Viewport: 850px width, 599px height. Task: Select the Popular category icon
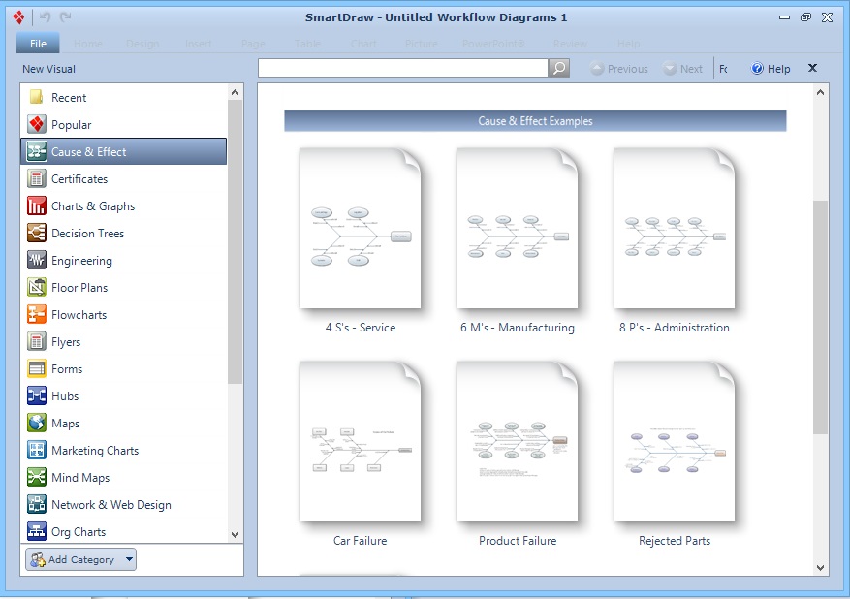[x=36, y=124]
